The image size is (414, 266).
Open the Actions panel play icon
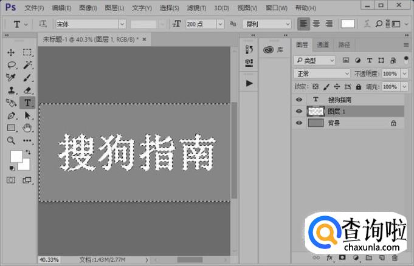[x=249, y=83]
